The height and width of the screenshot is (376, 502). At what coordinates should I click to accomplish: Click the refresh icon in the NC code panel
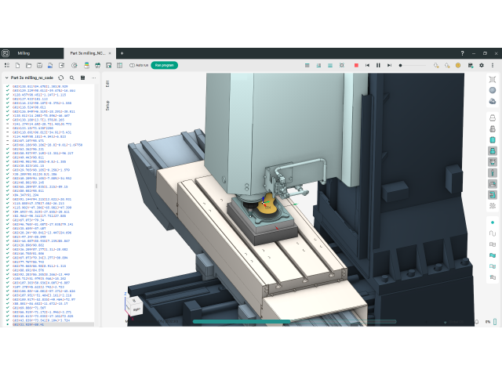[x=62, y=78]
